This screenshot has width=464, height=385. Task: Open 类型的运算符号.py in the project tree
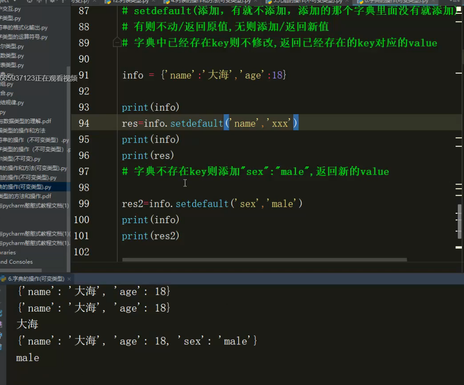click(24, 37)
